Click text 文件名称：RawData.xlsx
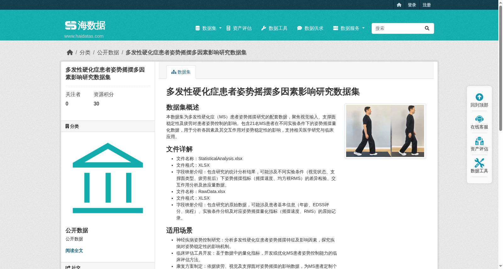 click(201, 191)
